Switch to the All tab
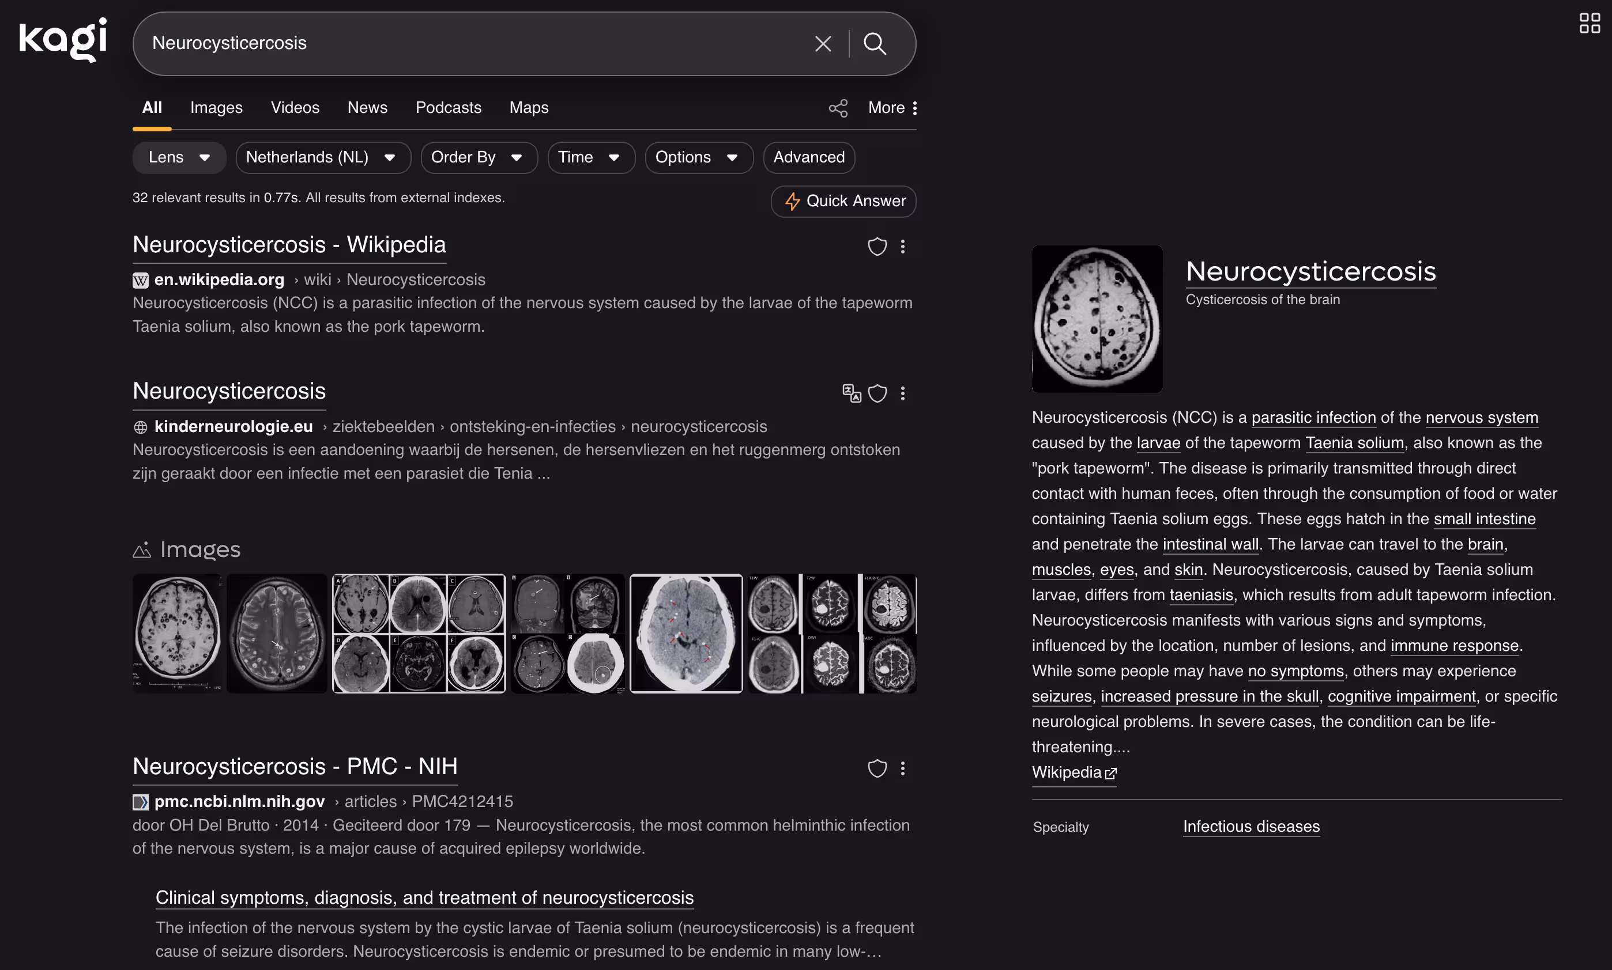 (x=152, y=108)
